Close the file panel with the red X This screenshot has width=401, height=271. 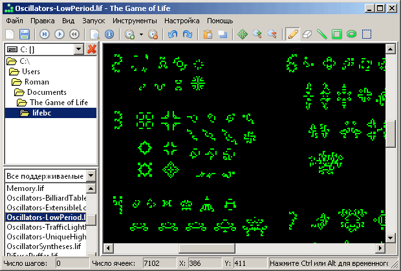point(92,49)
